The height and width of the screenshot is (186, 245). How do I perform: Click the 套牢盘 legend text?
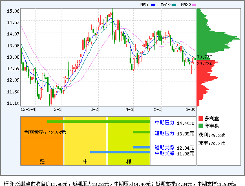coord(212,126)
